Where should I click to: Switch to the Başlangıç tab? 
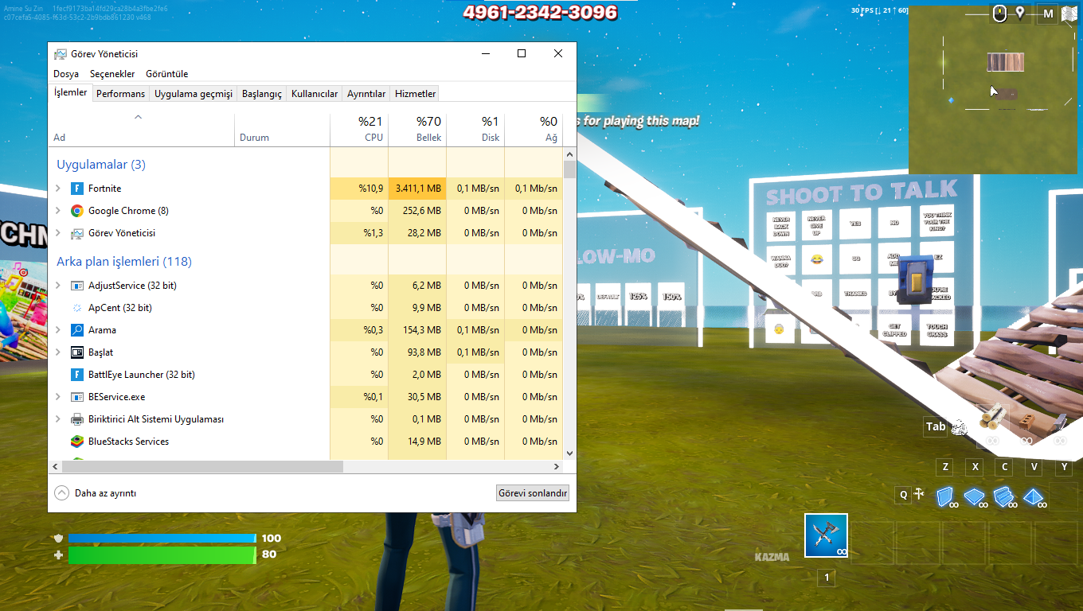262,94
